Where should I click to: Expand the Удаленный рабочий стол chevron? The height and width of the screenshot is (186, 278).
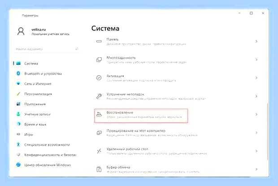[256, 151]
